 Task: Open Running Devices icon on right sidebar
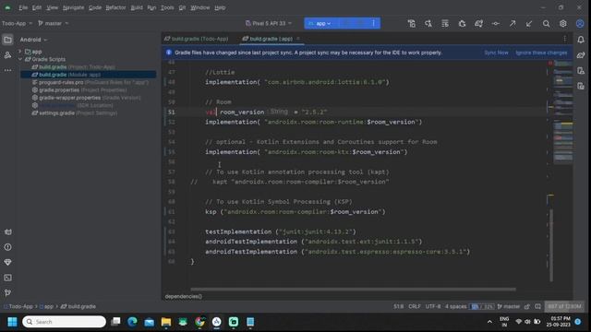click(581, 86)
